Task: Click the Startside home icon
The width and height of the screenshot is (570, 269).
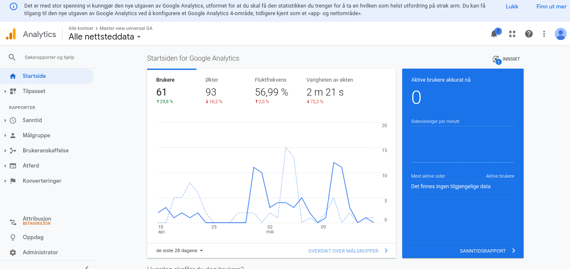Action: pos(13,76)
